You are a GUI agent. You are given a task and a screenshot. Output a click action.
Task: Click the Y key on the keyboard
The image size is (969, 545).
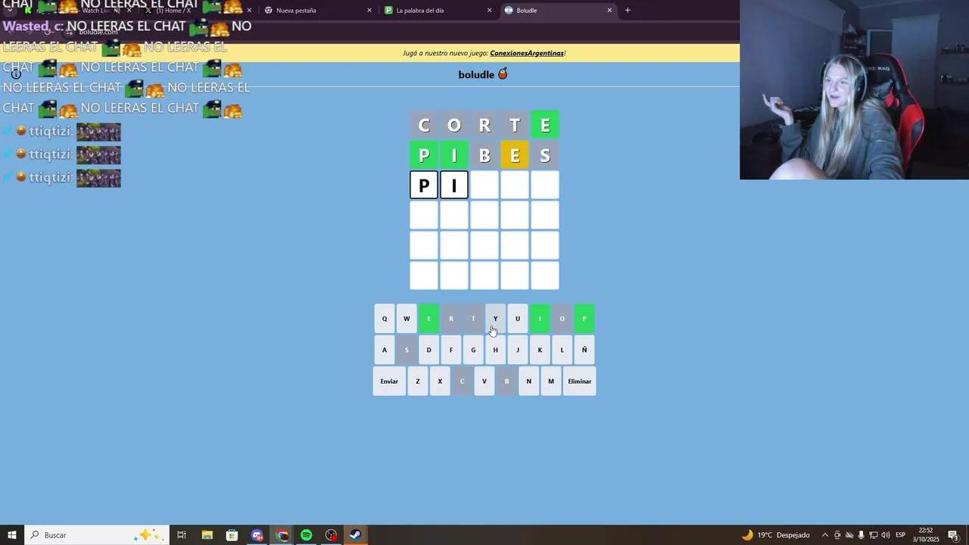pos(495,319)
